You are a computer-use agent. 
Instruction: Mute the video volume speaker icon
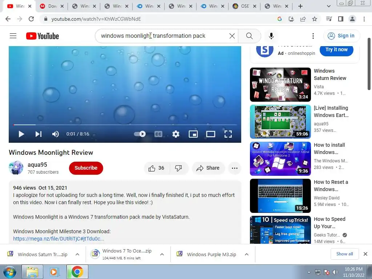point(56,134)
